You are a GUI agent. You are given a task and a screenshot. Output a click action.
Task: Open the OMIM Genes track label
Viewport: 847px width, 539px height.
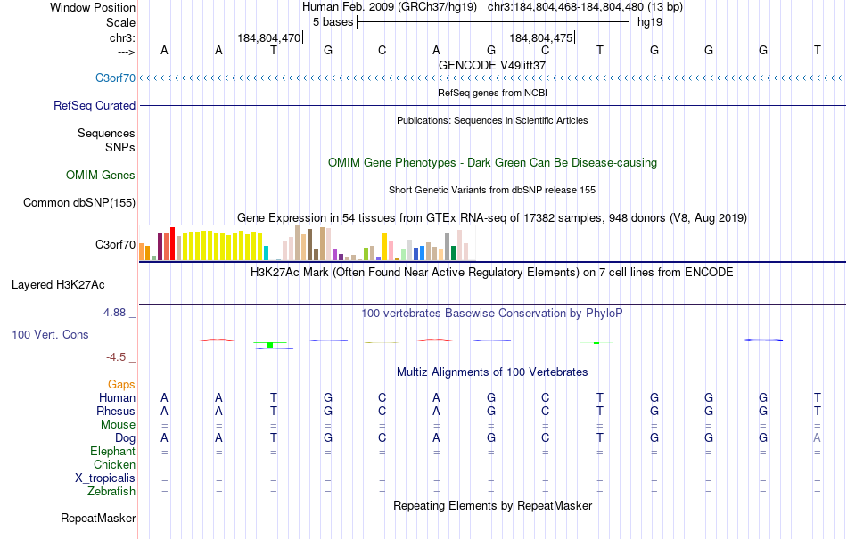click(100, 175)
